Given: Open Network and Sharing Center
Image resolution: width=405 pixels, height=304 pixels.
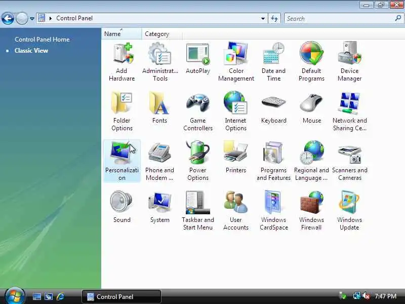Looking at the screenshot, I should tap(349, 111).
